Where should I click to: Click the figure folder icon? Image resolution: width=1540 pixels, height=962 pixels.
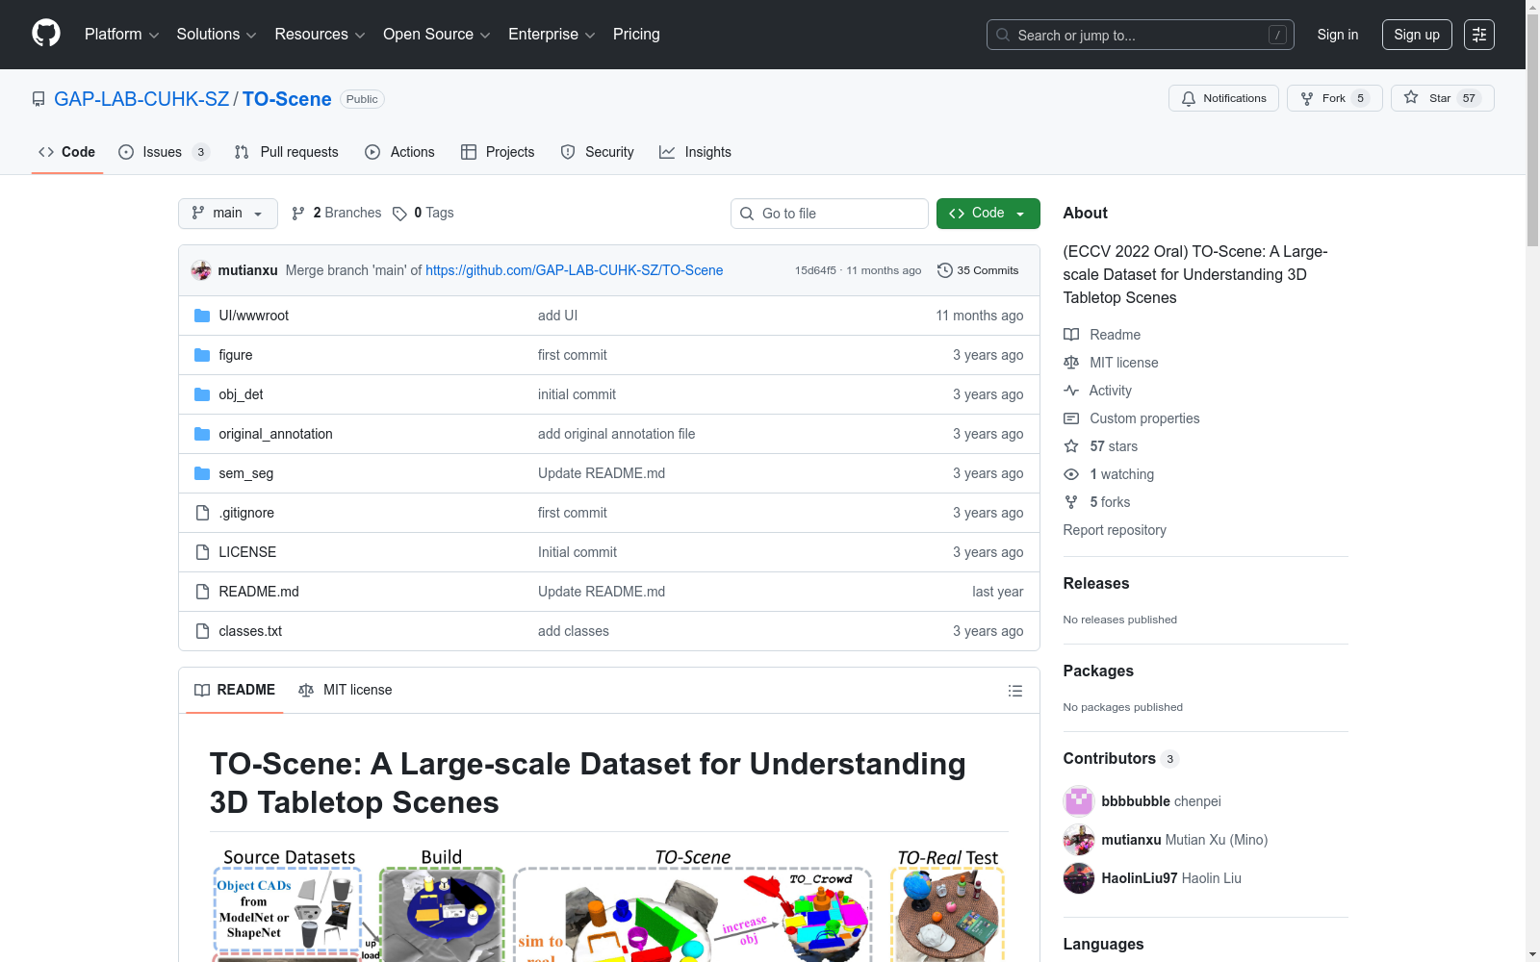(202, 355)
